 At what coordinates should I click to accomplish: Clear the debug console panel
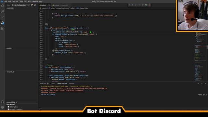198,84
